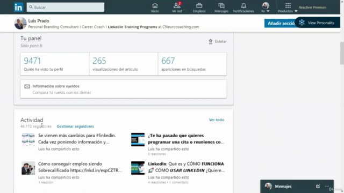Image resolution: width=344 pixels, height=193 pixels.
Task: Click the search magnifier icon
Action: 31,7
